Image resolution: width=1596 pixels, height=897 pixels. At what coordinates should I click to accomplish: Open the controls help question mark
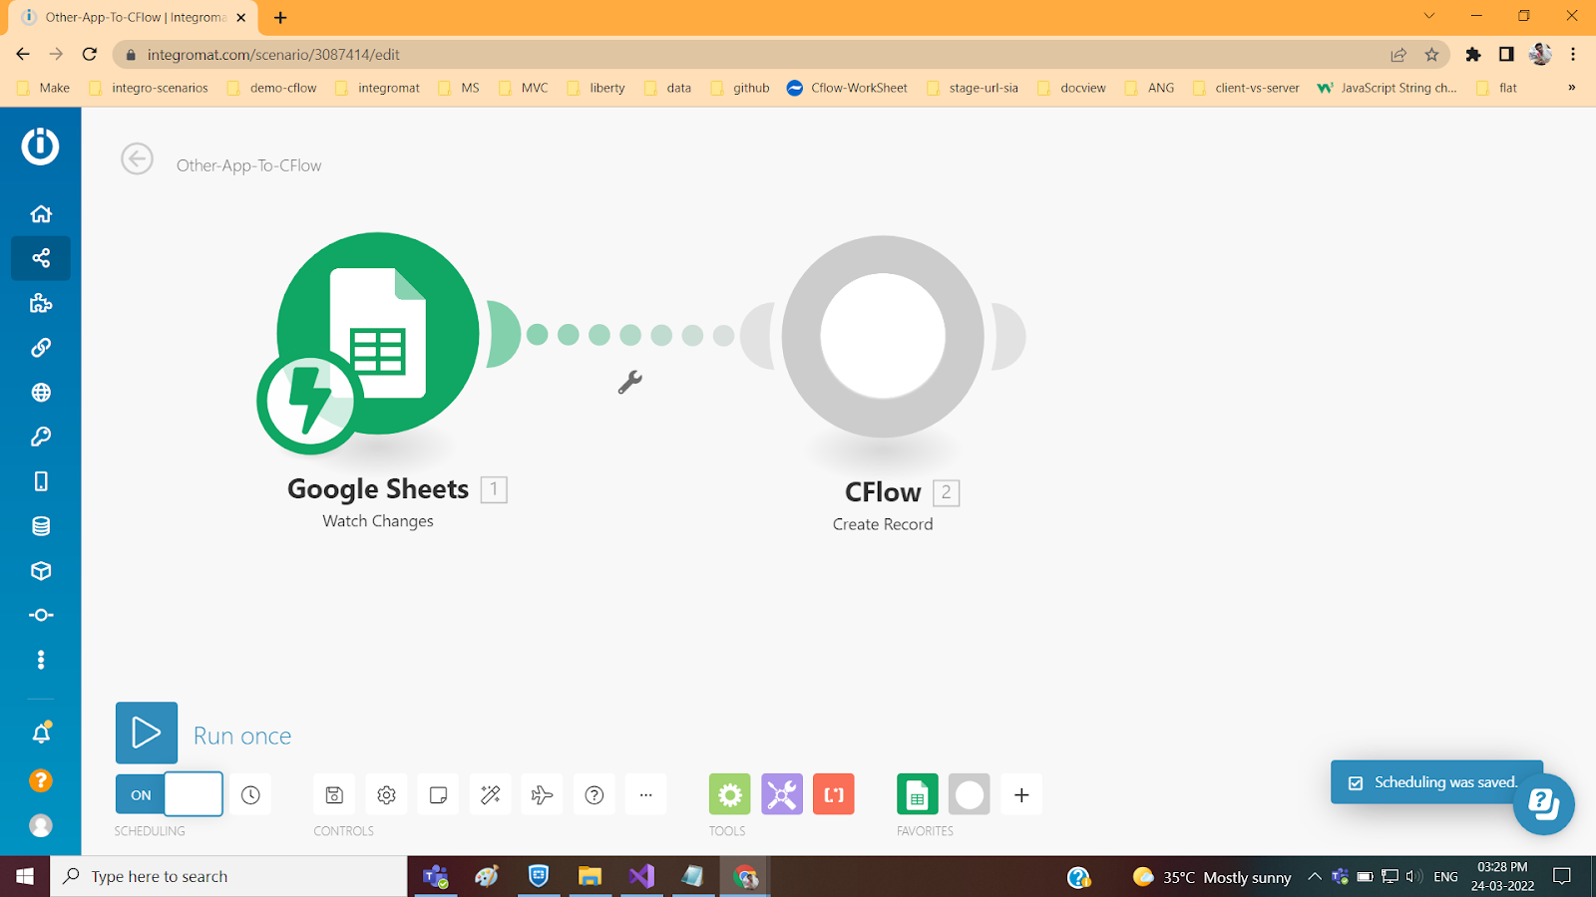[x=595, y=794]
